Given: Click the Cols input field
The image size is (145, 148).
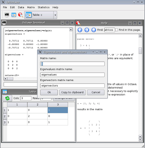Looking at the screenshot, I should pyautogui.click(x=26, y=98).
